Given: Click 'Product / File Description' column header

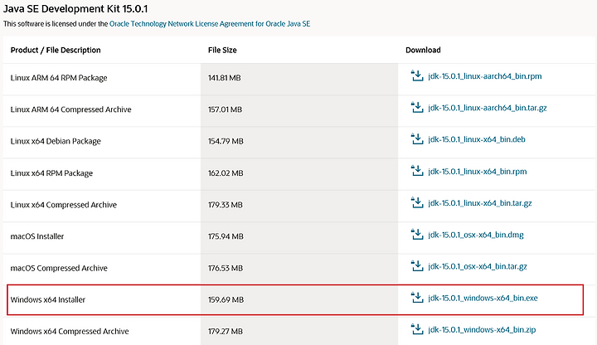Looking at the screenshot, I should (x=56, y=50).
